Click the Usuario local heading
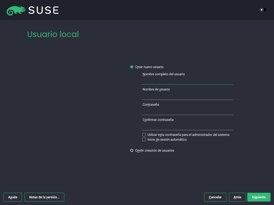The height and width of the screenshot is (205, 274). click(53, 34)
